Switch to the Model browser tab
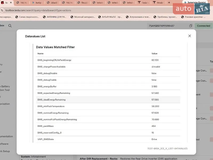213x160 pixels. click(x=158, y=3)
